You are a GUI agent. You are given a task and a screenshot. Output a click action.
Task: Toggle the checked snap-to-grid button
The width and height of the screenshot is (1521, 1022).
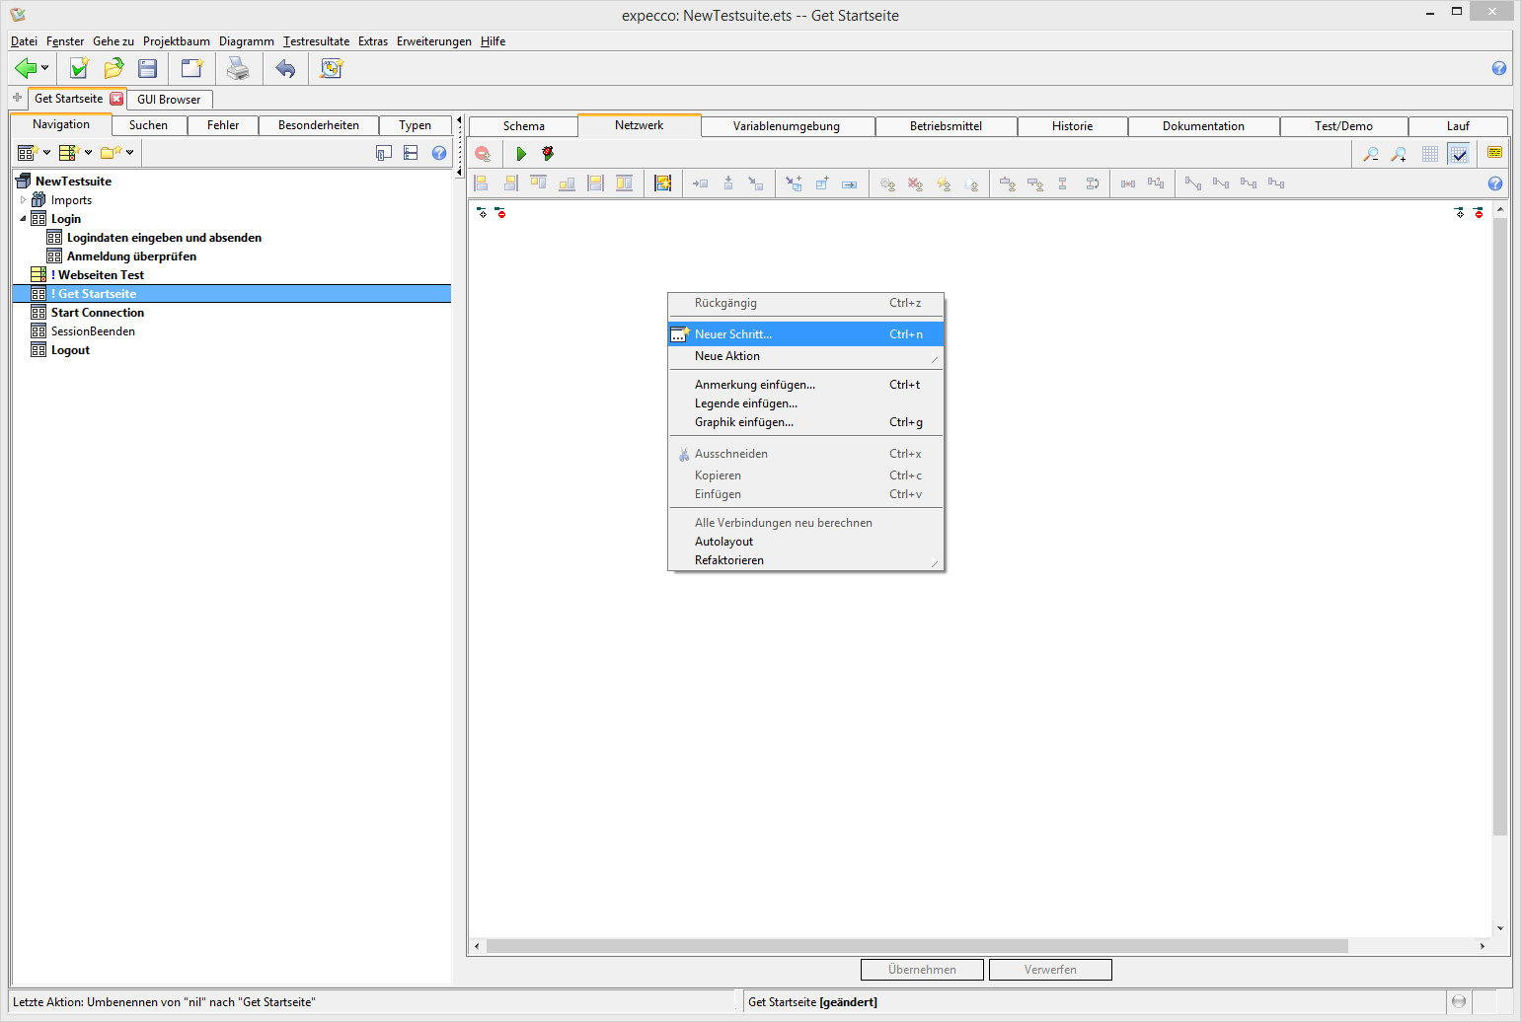(x=1459, y=154)
